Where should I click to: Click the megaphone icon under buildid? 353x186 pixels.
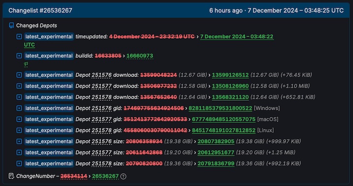[x=26, y=64]
